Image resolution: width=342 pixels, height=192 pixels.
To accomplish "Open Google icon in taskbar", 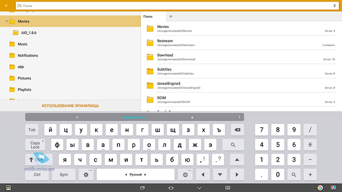I will (x=320, y=188).
